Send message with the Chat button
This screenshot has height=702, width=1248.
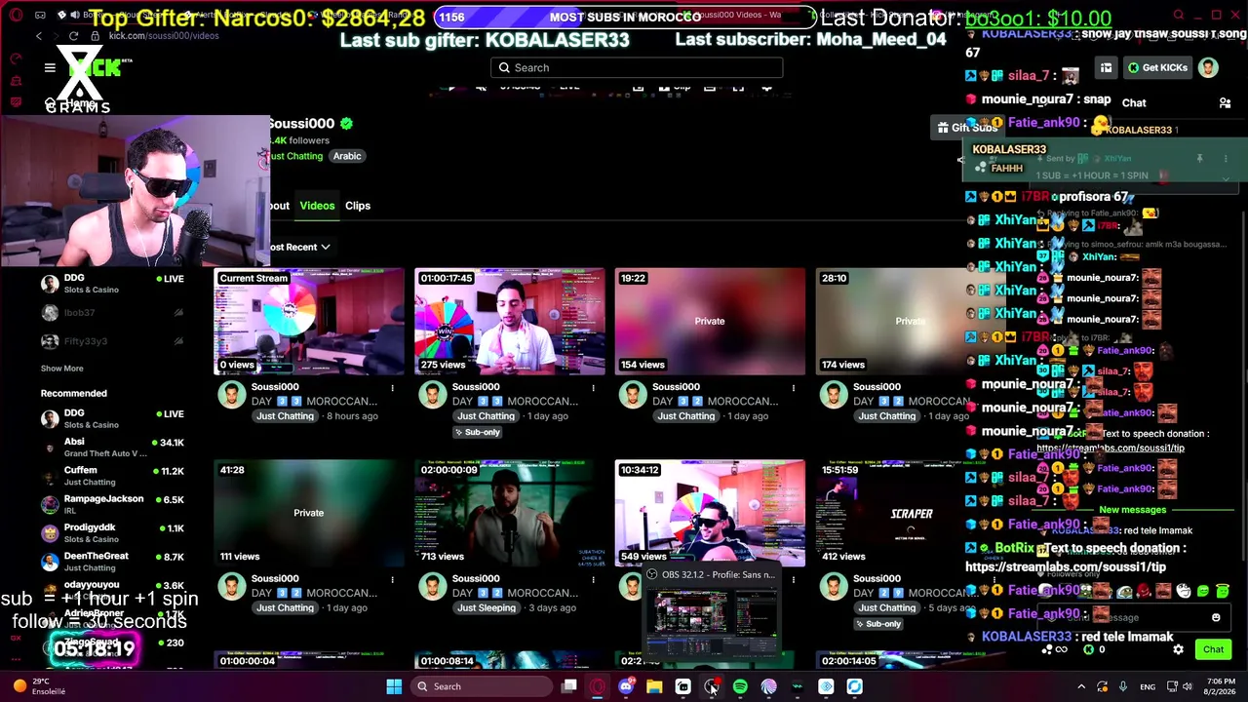coord(1213,649)
